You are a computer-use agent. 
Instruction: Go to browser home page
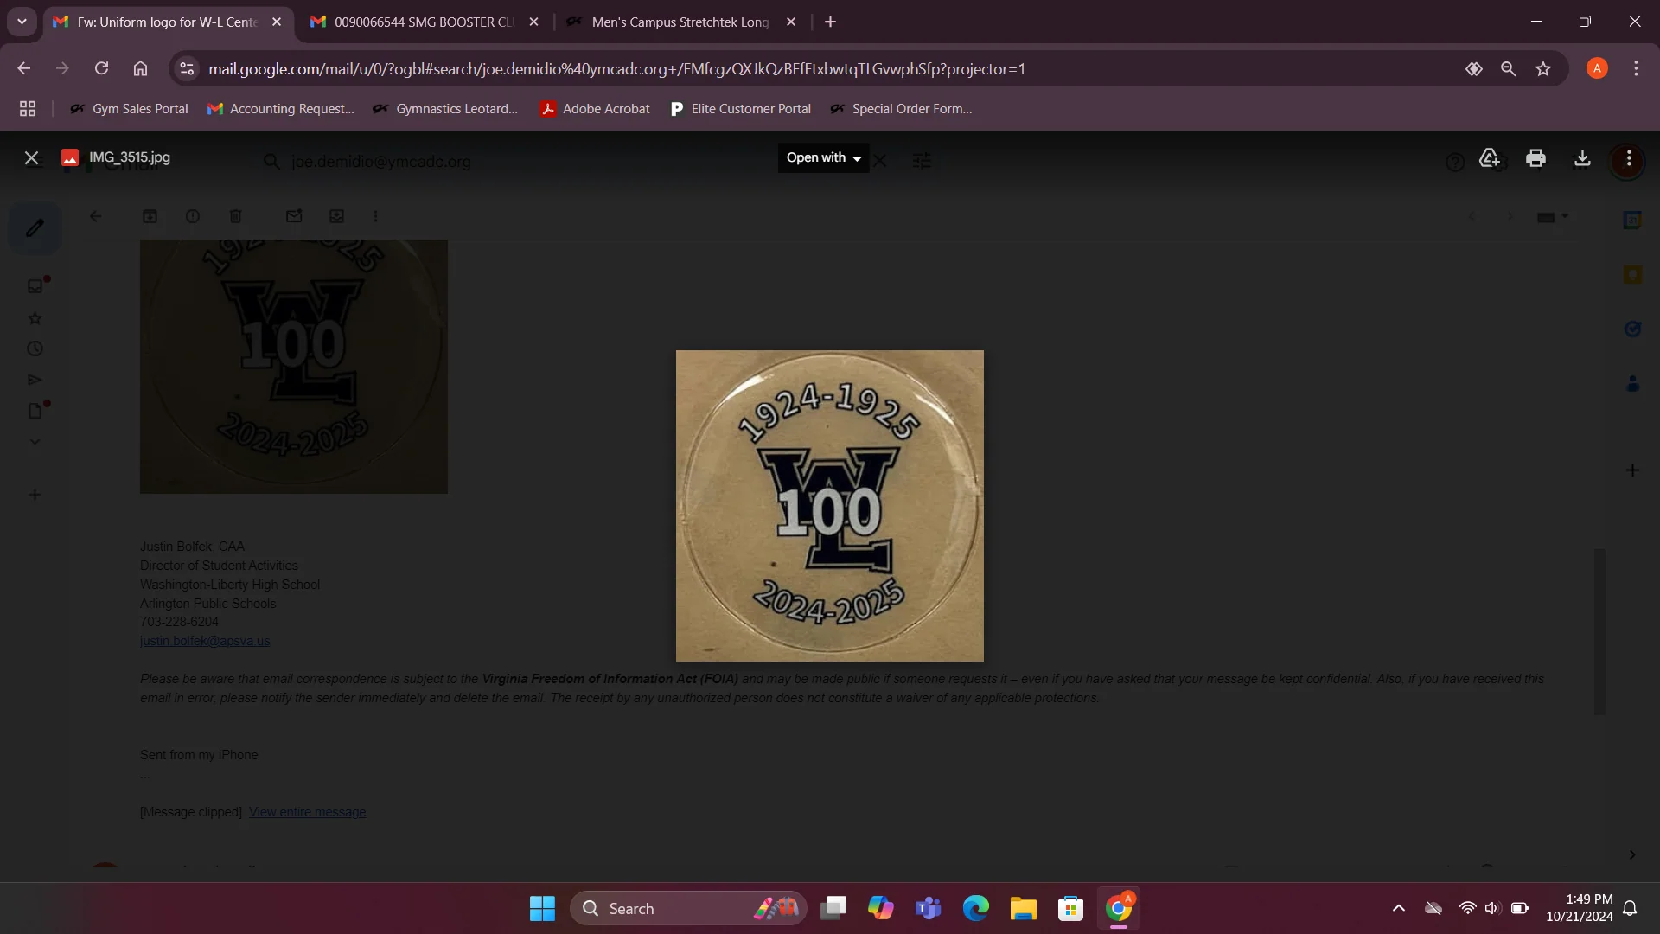click(140, 69)
